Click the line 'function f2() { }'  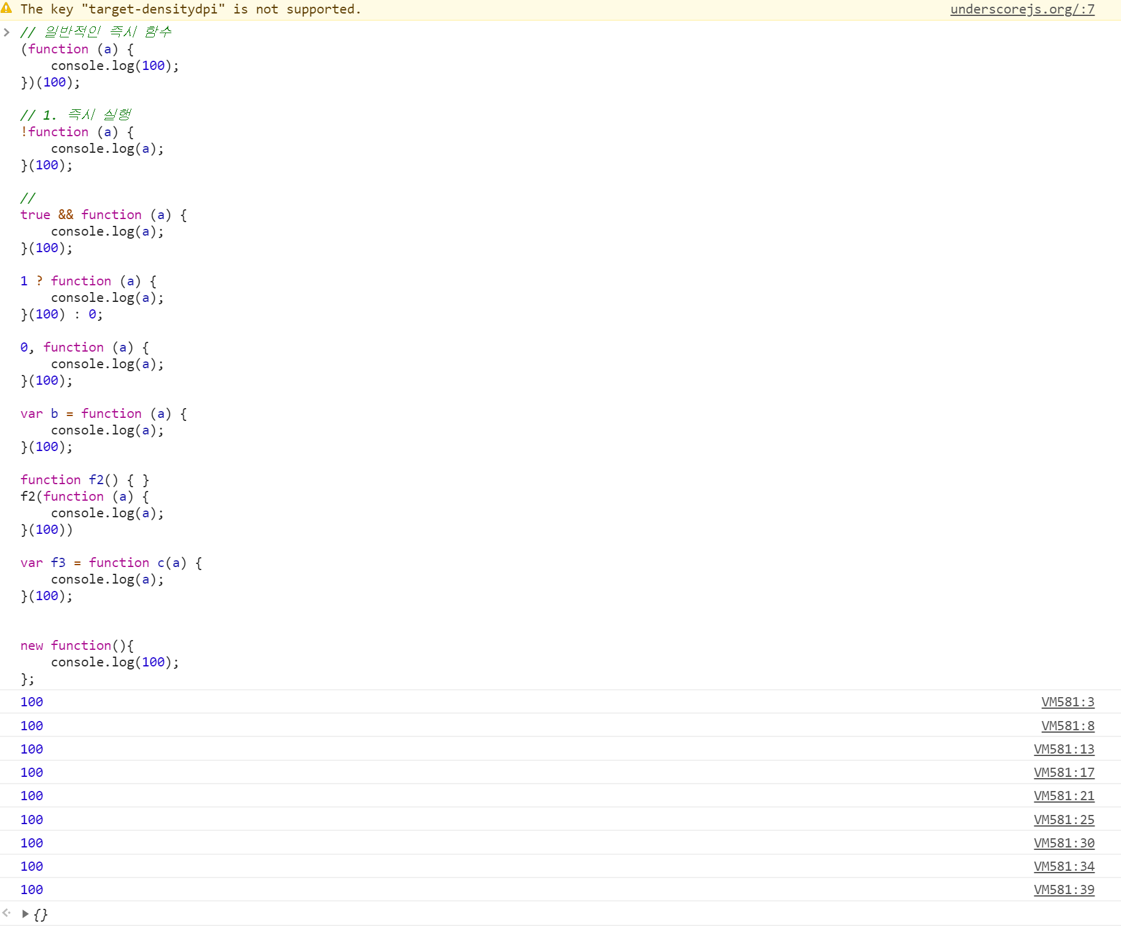(85, 480)
